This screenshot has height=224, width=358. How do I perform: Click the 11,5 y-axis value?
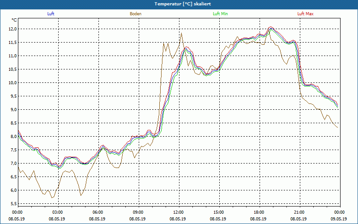pos(13,43)
